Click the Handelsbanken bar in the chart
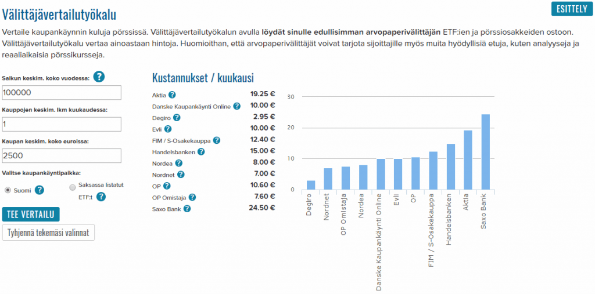595x294 pixels. (x=450, y=166)
